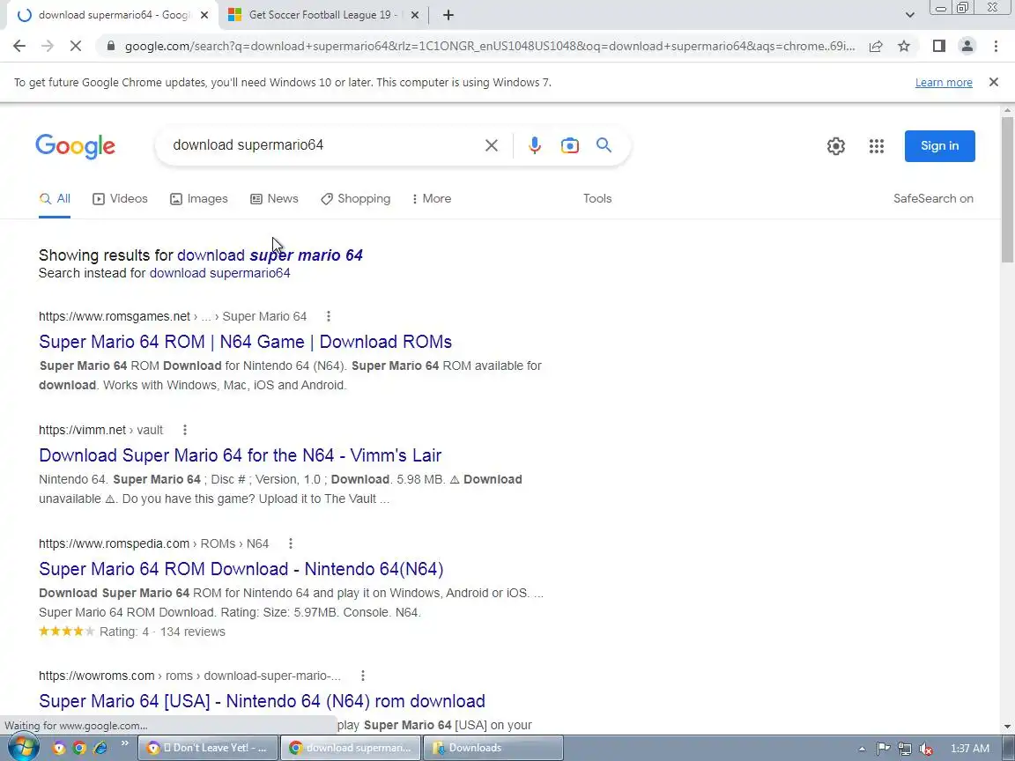The image size is (1015, 761).
Task: Open options for vimm.net result
Action: click(x=184, y=430)
